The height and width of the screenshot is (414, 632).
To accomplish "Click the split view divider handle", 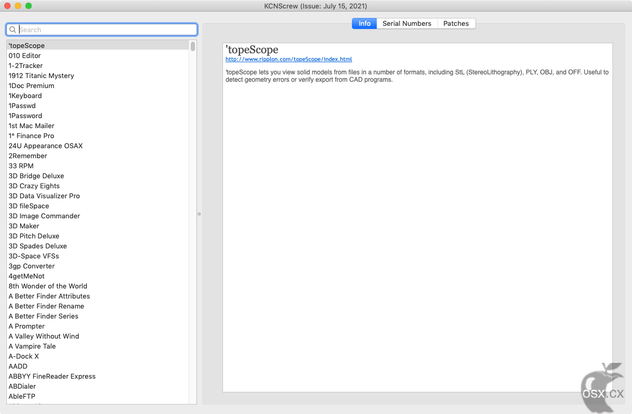I will point(199,214).
